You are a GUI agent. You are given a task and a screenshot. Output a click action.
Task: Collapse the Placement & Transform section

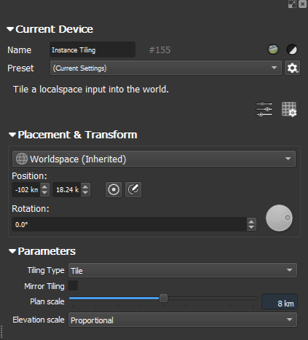(12, 135)
